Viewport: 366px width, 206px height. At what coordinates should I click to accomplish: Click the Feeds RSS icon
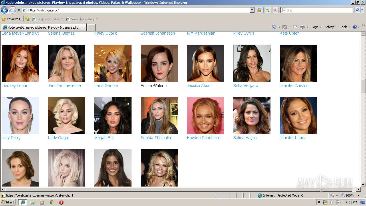coord(285,27)
